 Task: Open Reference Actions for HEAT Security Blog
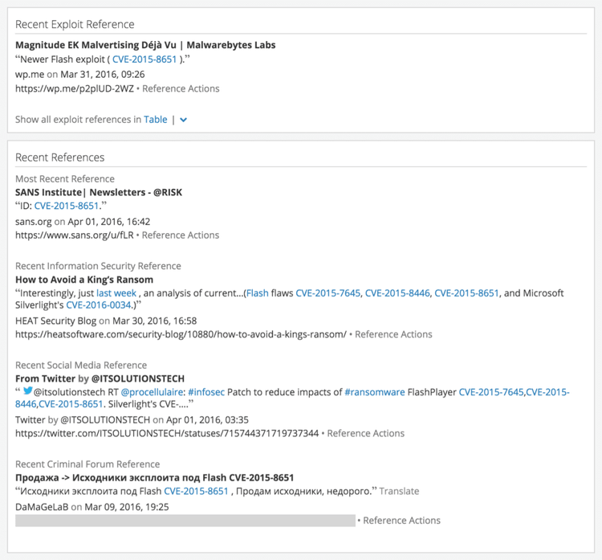393,334
